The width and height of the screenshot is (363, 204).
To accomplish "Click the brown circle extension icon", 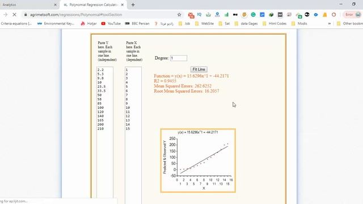I will pyautogui.click(x=334, y=15).
